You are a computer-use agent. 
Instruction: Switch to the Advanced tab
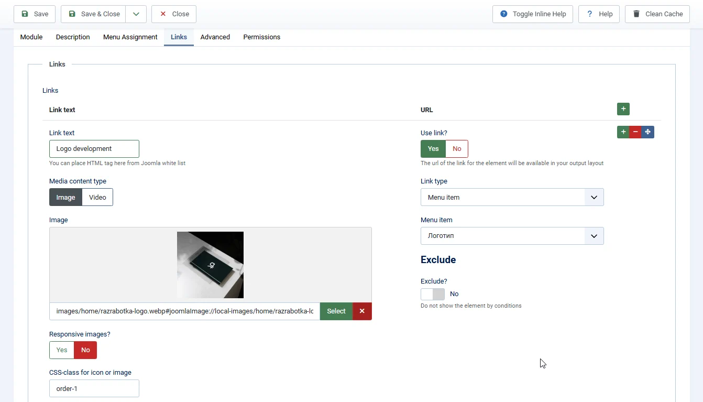coord(215,37)
